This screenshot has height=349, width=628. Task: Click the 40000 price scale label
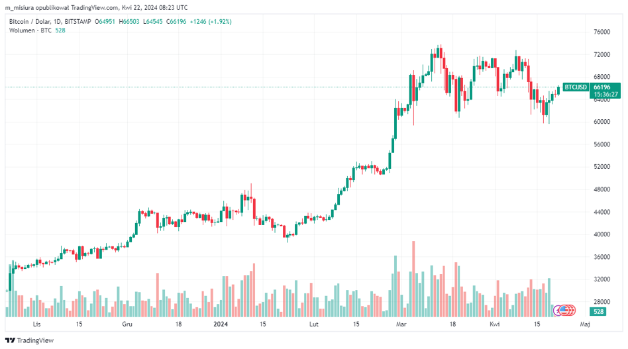pos(602,234)
